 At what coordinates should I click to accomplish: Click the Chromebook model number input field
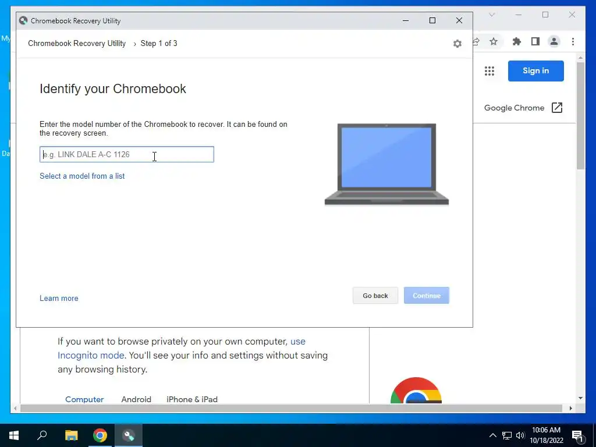(126, 154)
